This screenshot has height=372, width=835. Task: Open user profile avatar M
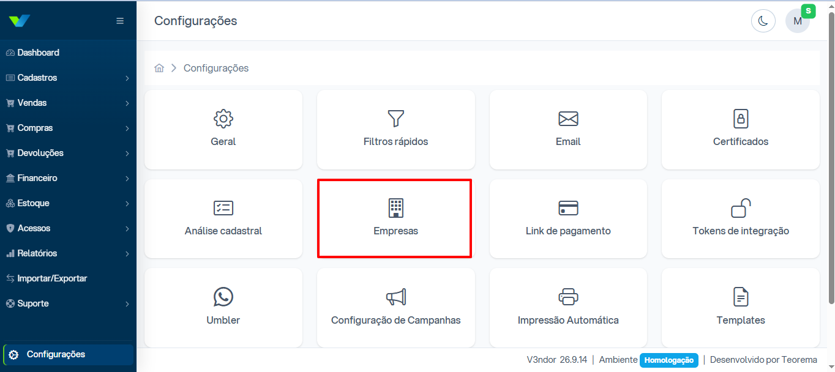tap(797, 21)
